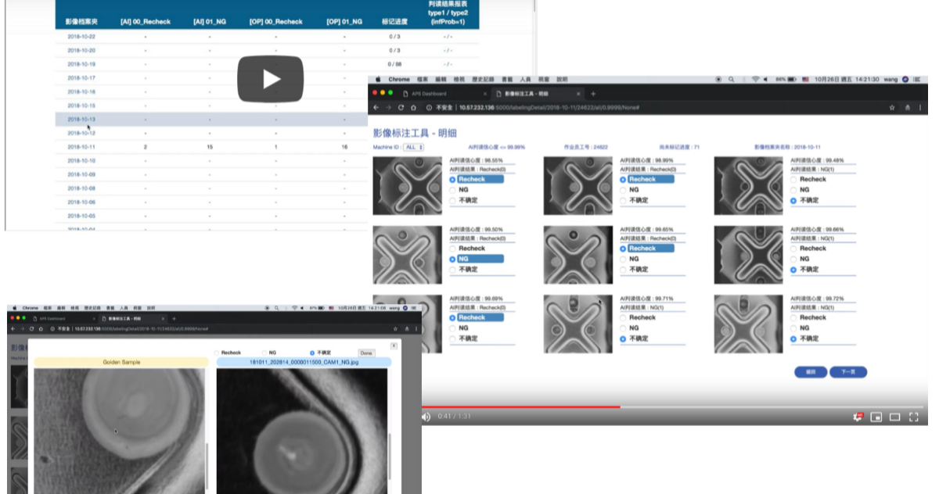Image resolution: width=939 pixels, height=494 pixels.
Task: Click the file name 181011_202814_0000011500_CAM1_NG.jpg
Action: 303,363
